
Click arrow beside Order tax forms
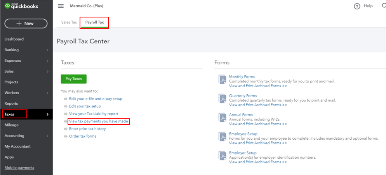click(x=66, y=136)
